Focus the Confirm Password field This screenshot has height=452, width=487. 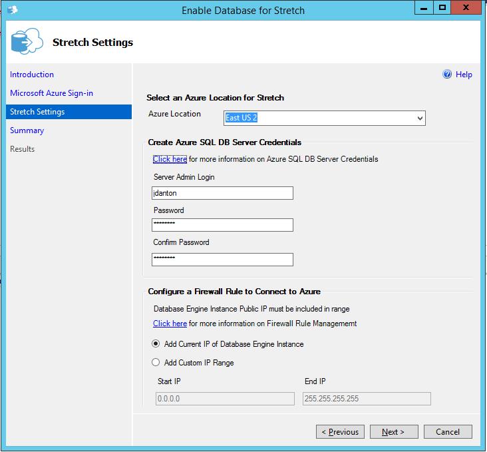click(x=222, y=260)
